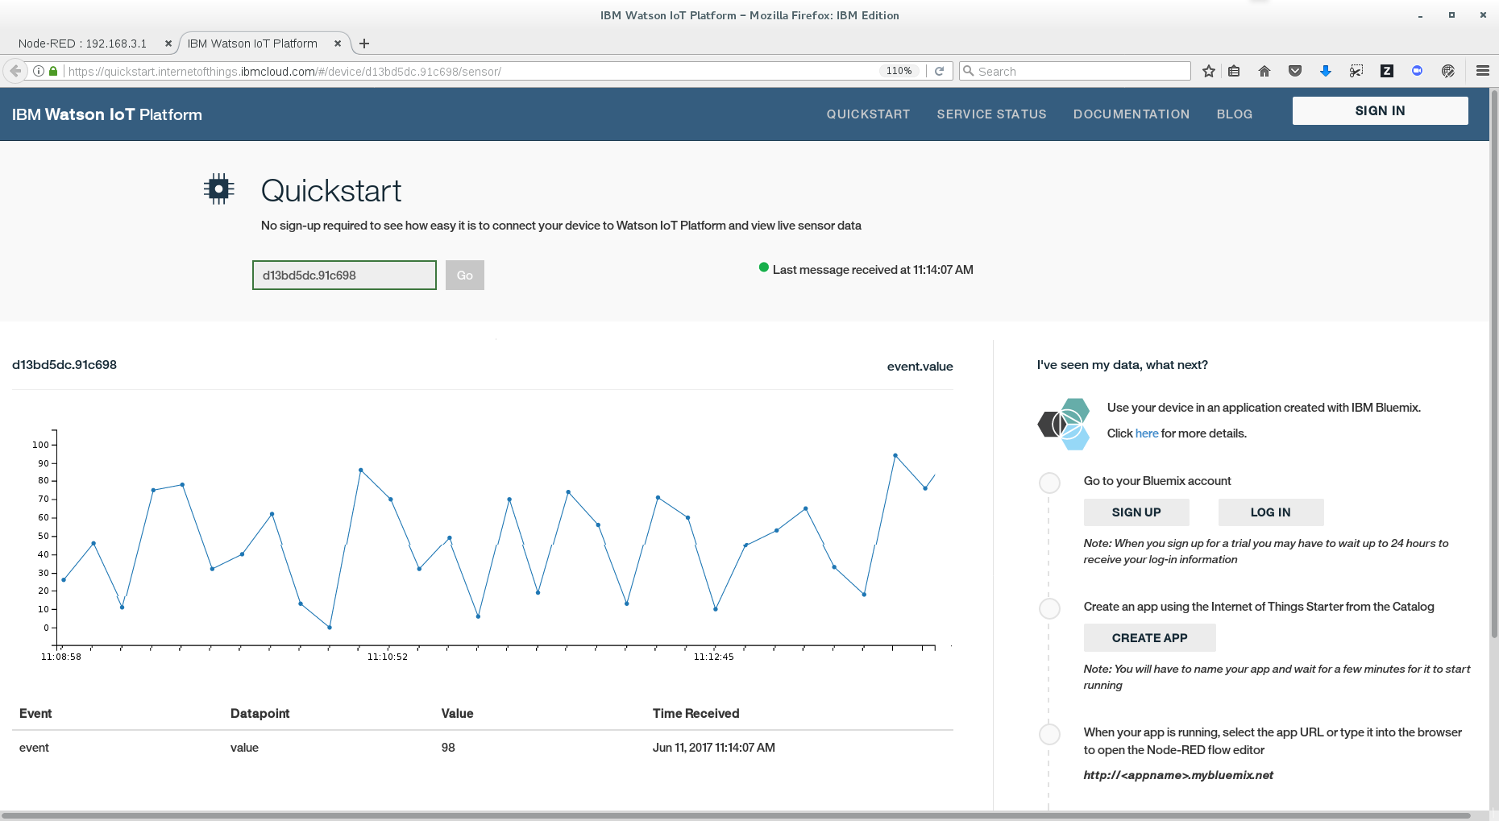
Task: Open DOCUMENTATION navigation item
Action: coord(1132,114)
